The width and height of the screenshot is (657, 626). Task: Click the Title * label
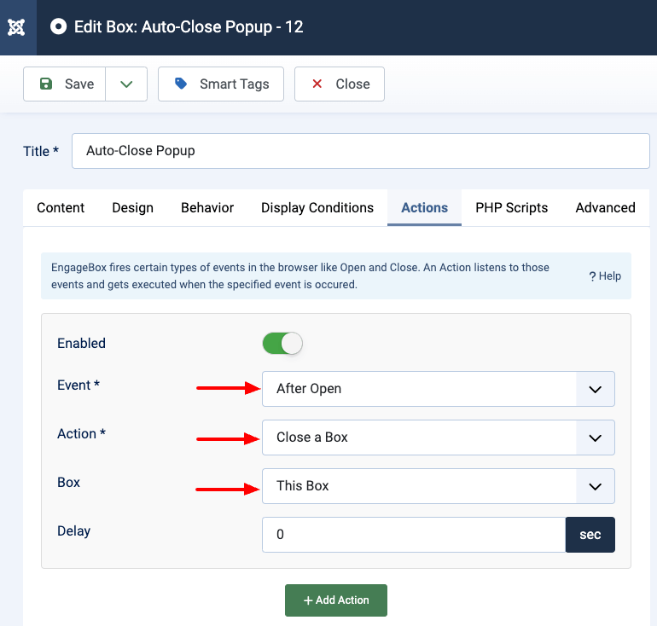coord(41,151)
